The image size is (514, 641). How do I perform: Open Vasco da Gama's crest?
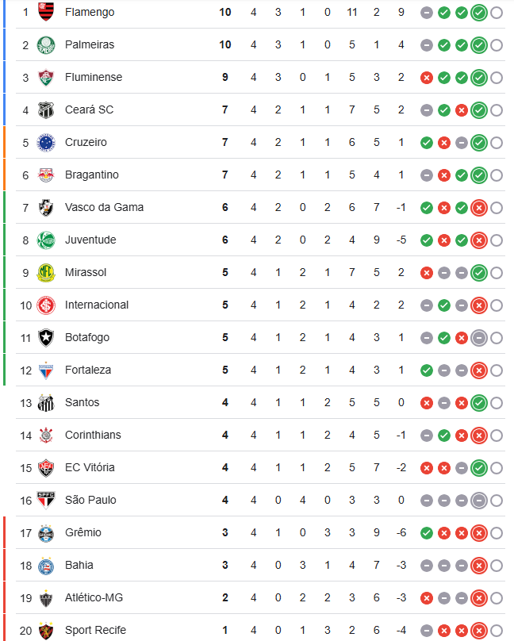[46, 208]
